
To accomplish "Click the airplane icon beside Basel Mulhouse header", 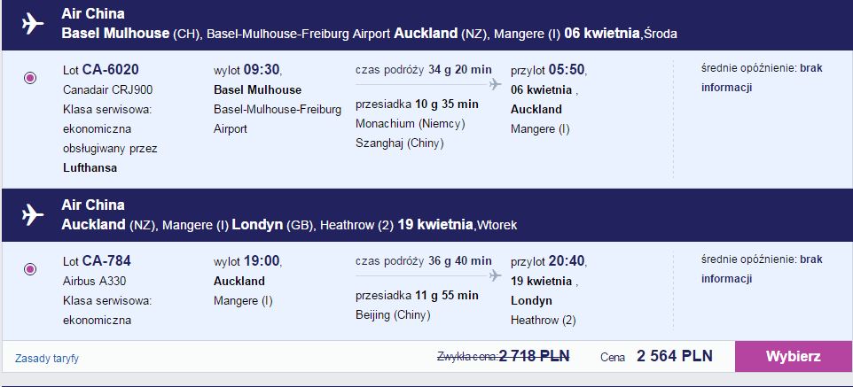I will [x=33, y=23].
